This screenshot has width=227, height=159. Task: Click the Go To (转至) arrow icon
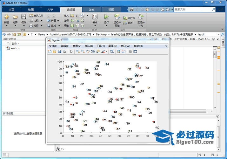49,21
